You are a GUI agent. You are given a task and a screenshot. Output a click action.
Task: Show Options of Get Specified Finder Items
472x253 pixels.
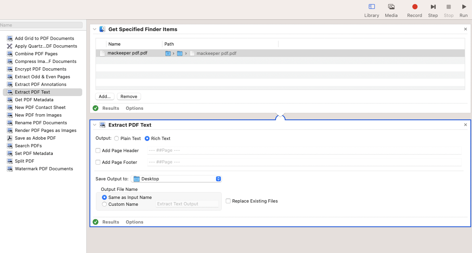135,108
